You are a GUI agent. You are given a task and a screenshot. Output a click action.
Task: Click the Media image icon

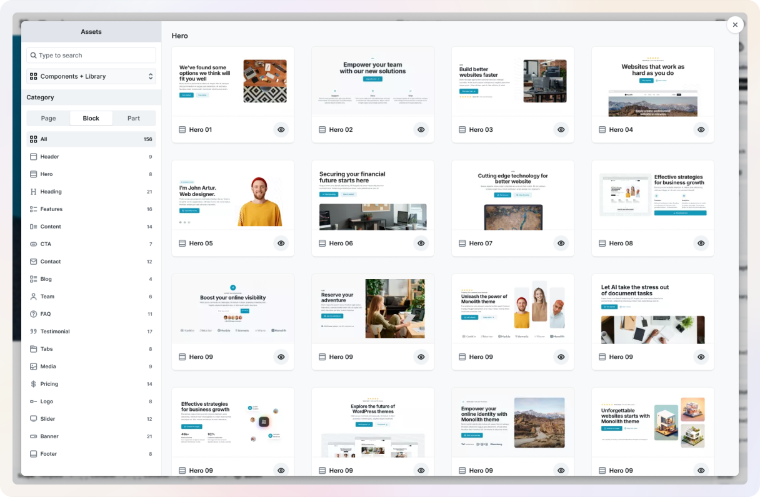coord(34,367)
